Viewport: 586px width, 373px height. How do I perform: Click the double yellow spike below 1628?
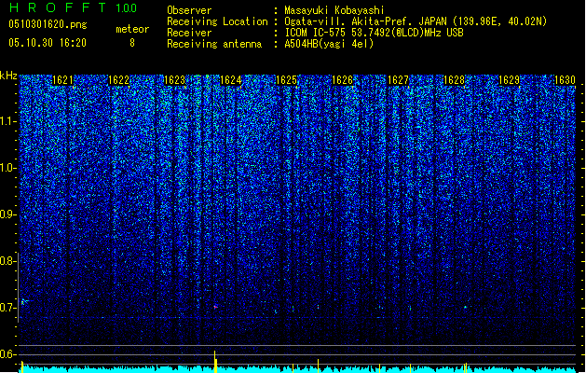(x=465, y=367)
